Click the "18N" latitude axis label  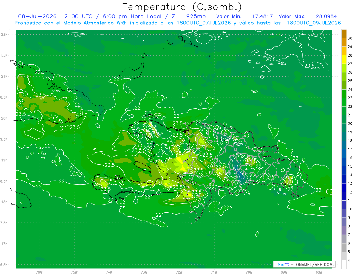click(x=5, y=202)
